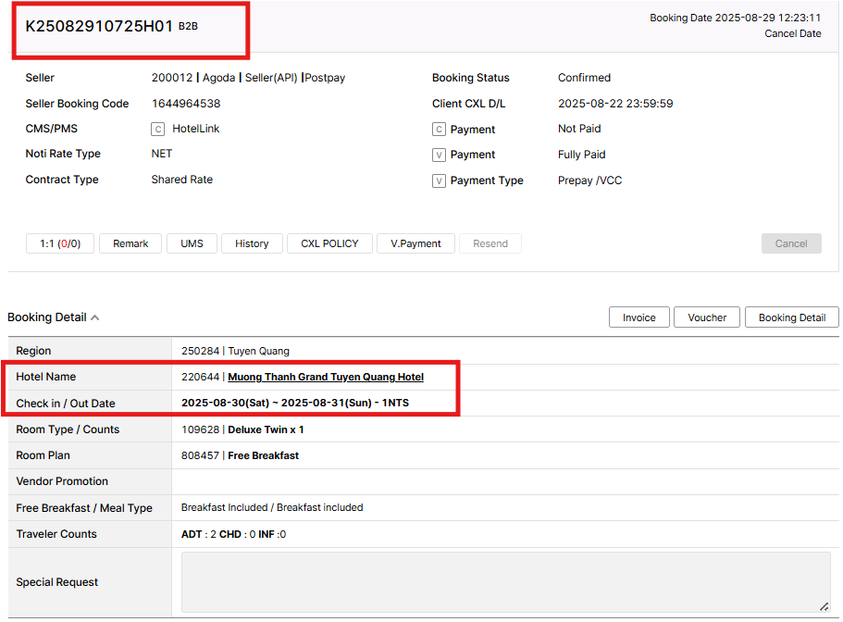Click the V badge beside Fully Paid payment

click(x=439, y=155)
